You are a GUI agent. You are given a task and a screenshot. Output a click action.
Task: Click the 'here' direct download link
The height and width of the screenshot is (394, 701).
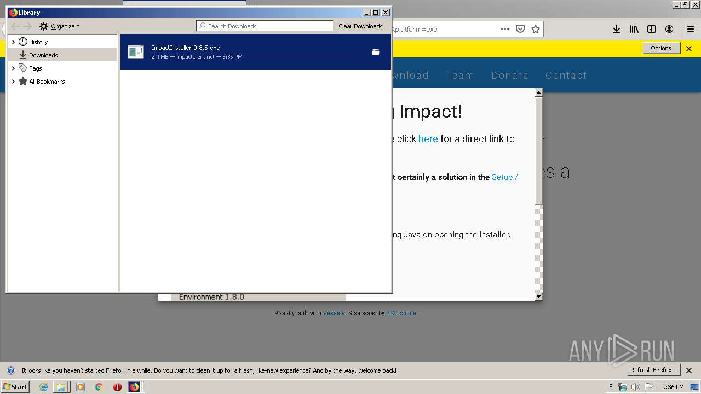[428, 139]
